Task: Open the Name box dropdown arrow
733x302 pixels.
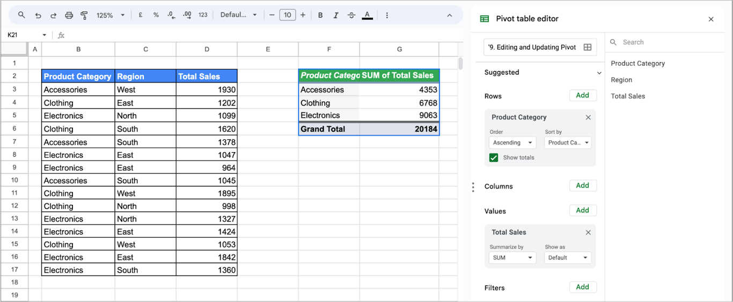Action: (44, 35)
